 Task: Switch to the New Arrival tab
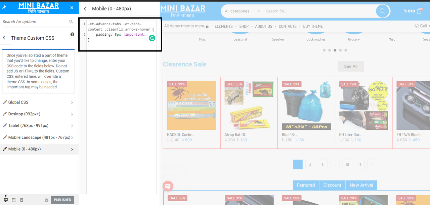click(361, 185)
